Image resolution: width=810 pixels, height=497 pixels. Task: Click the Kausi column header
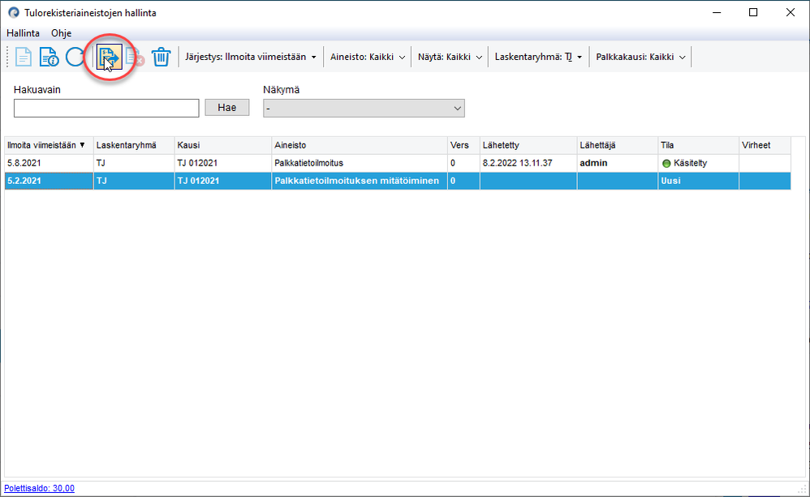point(222,146)
